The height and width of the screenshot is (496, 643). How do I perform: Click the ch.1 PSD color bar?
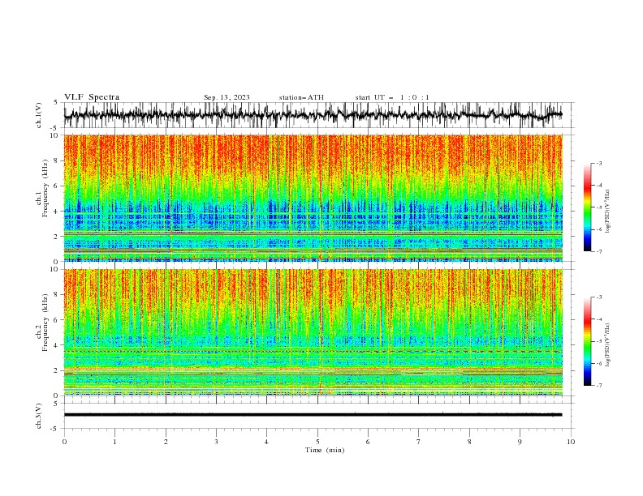click(587, 207)
